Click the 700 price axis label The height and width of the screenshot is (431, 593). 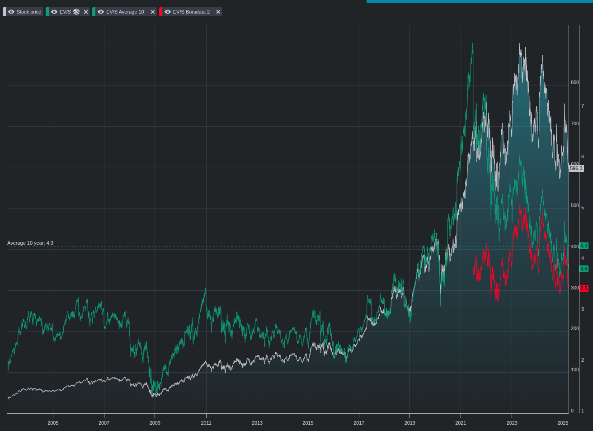(x=575, y=123)
